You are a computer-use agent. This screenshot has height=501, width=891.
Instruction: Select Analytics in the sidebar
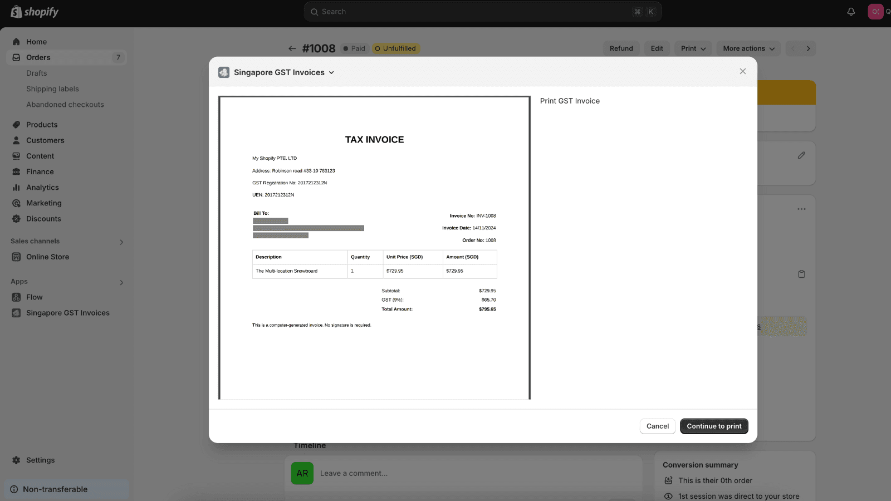[42, 188]
